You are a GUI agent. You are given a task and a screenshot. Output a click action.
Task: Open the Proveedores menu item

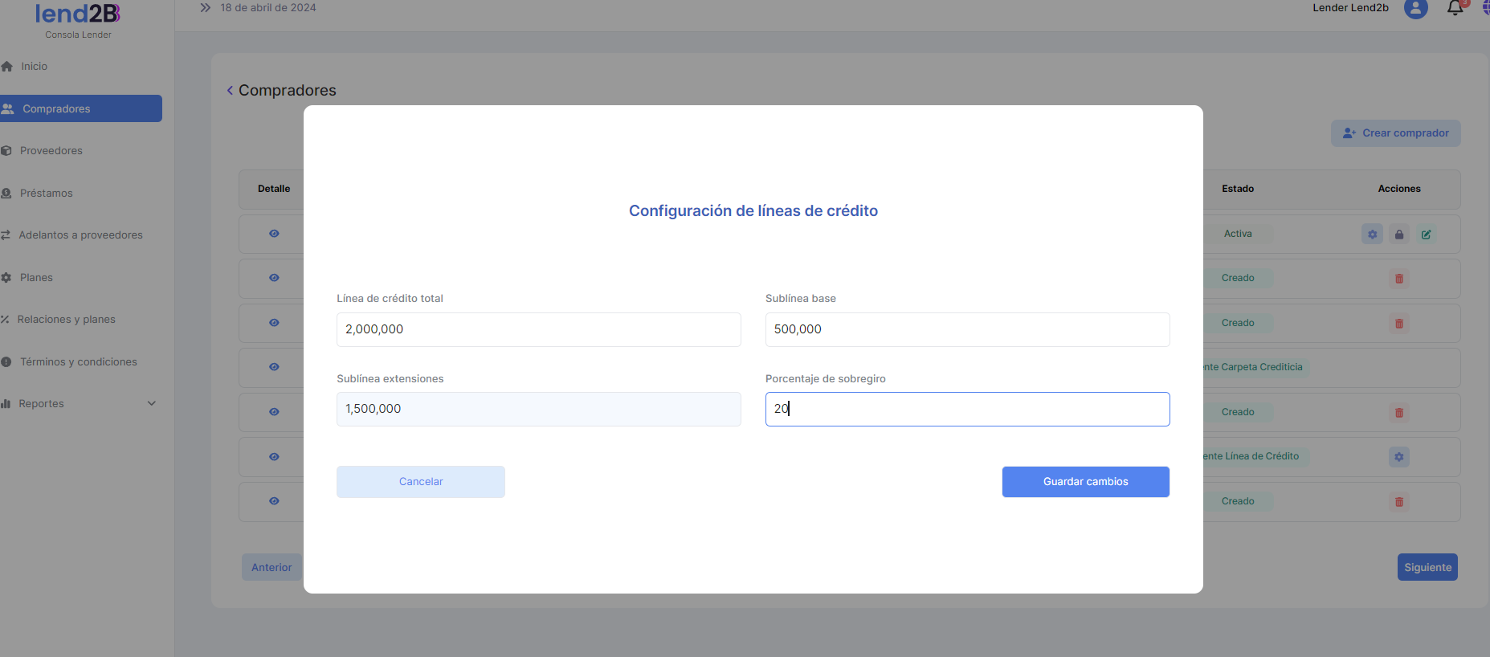(51, 151)
